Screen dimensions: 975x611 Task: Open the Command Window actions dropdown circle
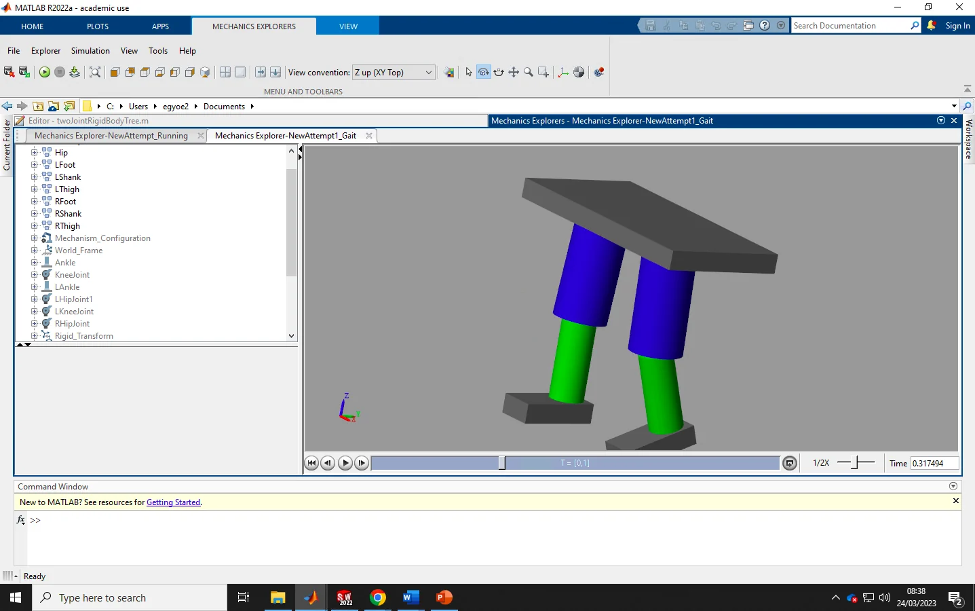953,486
